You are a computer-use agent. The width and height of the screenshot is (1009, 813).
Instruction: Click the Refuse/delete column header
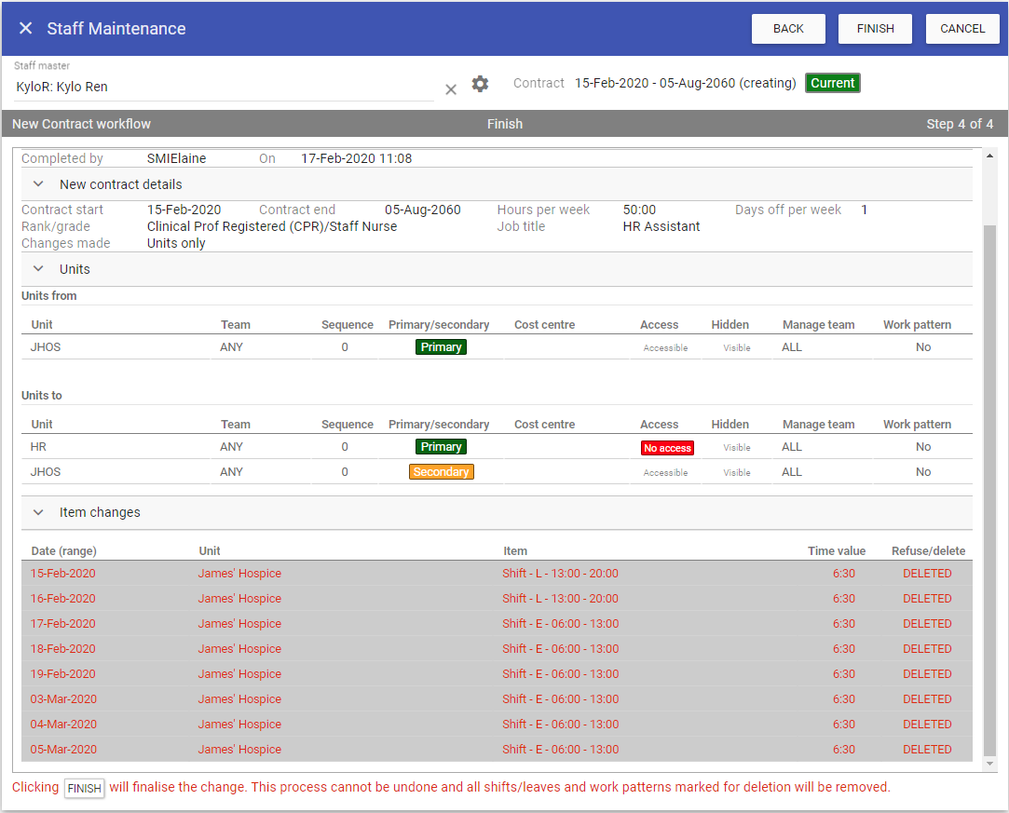(928, 550)
